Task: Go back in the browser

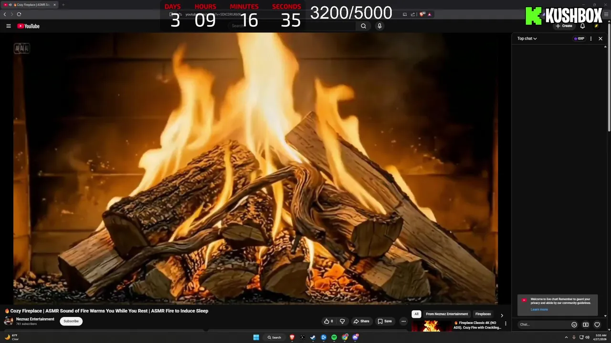Action: [x=5, y=14]
